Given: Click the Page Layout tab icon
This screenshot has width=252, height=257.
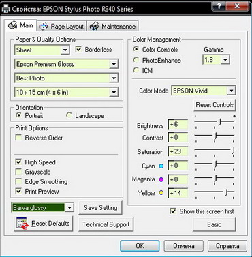Looking at the screenshot, I should click(x=43, y=27).
